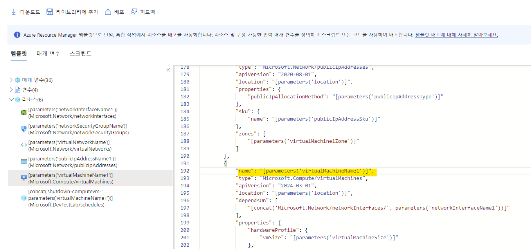
Task: Select networkInterfaceName1 resource in tree
Action: coord(73,113)
